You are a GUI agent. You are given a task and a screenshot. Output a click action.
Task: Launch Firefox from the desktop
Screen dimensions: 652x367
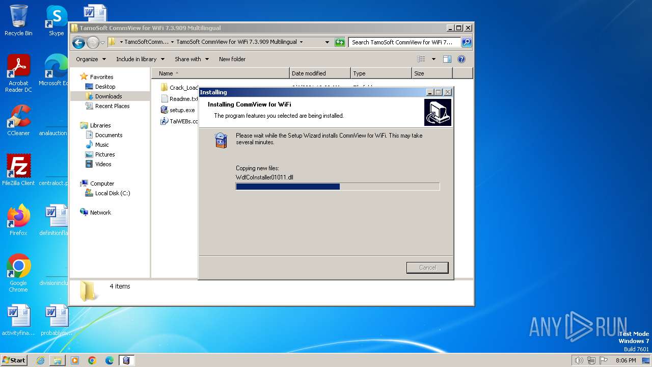tap(18, 220)
